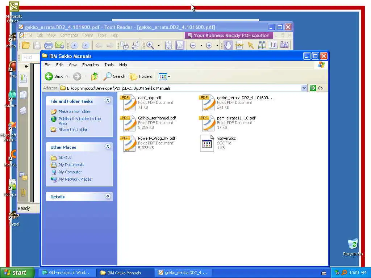Open the Pages panel icon in Foxit sidebar
371x278 pixels.
tap(23, 95)
